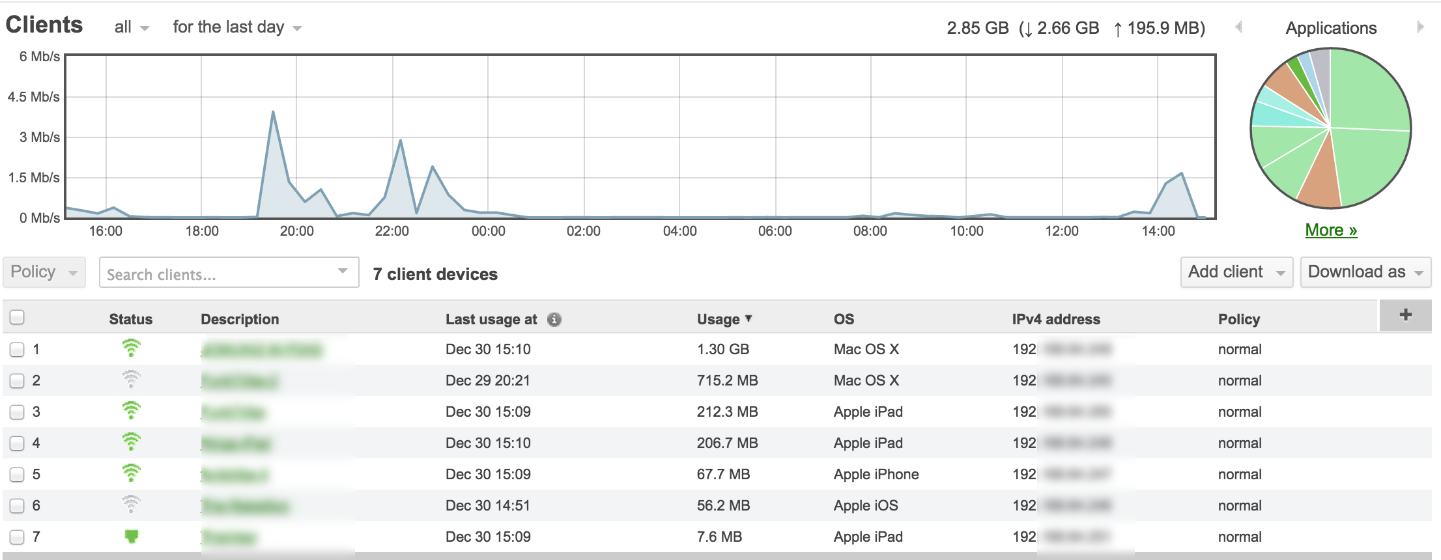This screenshot has height=560, width=1441.
Task: Open the 'all' clients filter dropdown
Action: [131, 27]
